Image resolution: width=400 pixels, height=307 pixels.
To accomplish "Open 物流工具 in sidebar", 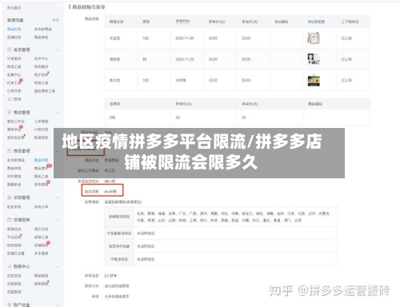I will tap(14, 66).
